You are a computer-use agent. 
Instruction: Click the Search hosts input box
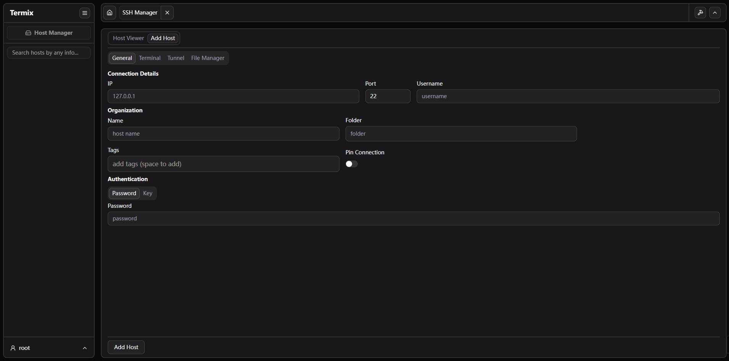[x=49, y=53]
